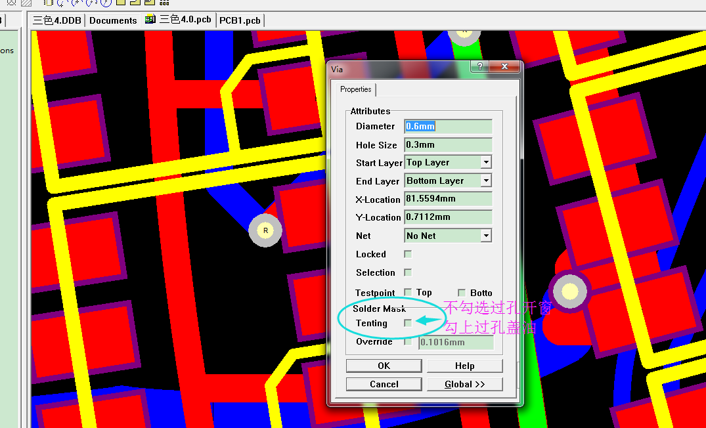This screenshot has height=428, width=706.
Task: Switch to the Documents tab
Action: [113, 20]
